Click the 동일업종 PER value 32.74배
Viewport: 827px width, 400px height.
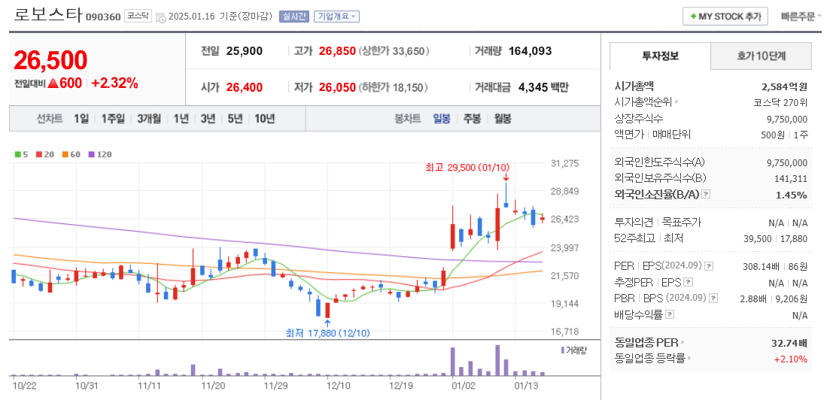point(789,343)
